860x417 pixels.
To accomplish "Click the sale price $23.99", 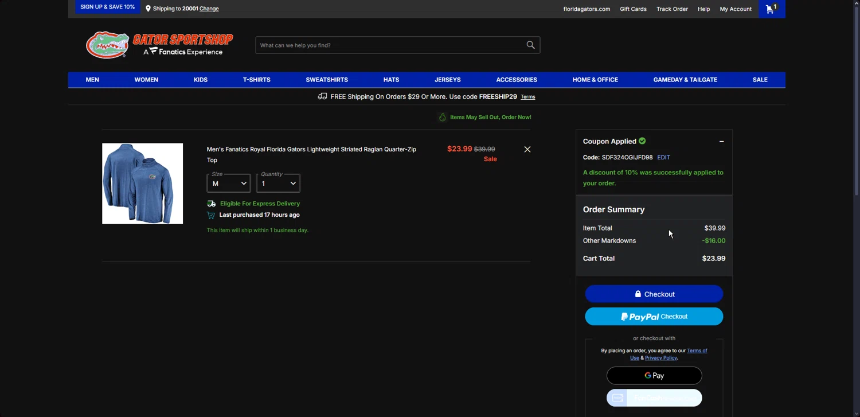I will click(459, 149).
